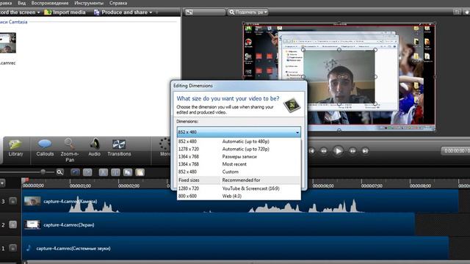Choose 800 x 600 Web (4:3)

coord(239,196)
